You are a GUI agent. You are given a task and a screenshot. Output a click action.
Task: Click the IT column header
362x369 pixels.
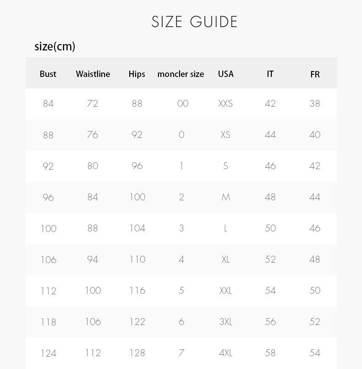[x=270, y=74]
